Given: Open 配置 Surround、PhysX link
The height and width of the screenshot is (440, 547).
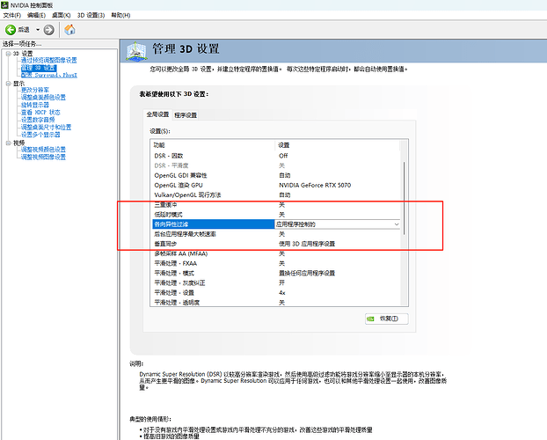Looking at the screenshot, I should click(49, 75).
